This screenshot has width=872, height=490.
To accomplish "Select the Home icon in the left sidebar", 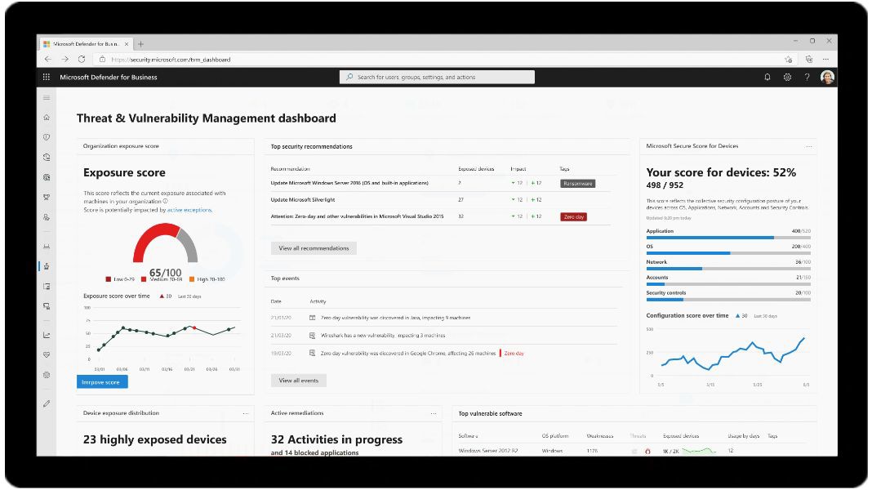I will click(47, 117).
